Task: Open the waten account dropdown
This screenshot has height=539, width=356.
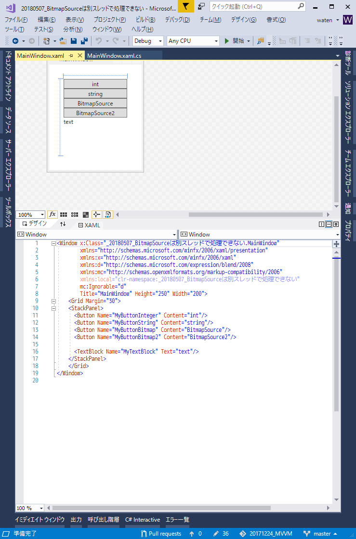Action: tap(328, 20)
